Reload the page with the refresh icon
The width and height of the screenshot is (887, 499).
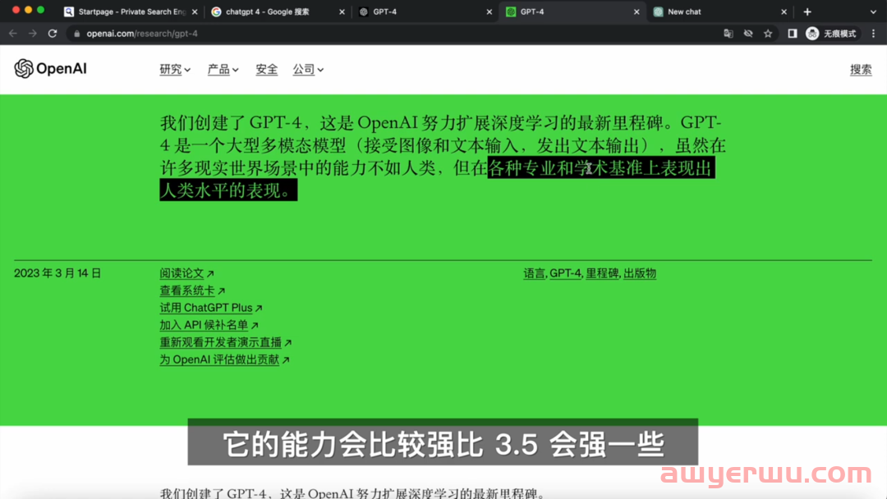(53, 34)
